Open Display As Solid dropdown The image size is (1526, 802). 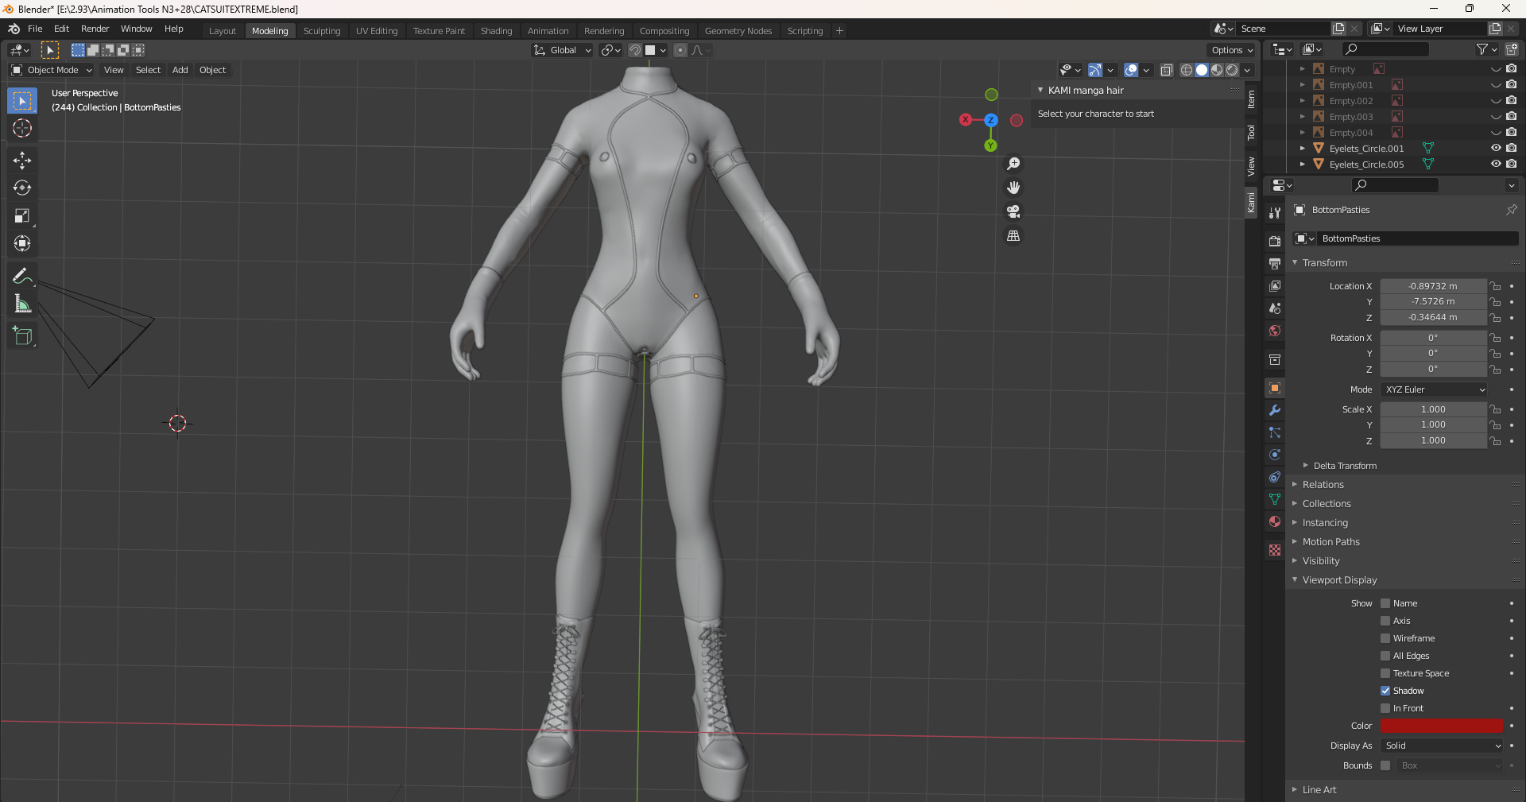1442,746
